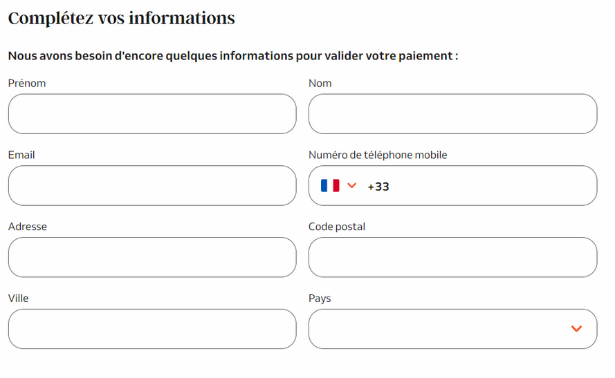Select the Adresse input box
The width and height of the screenshot is (615, 378).
tap(152, 257)
